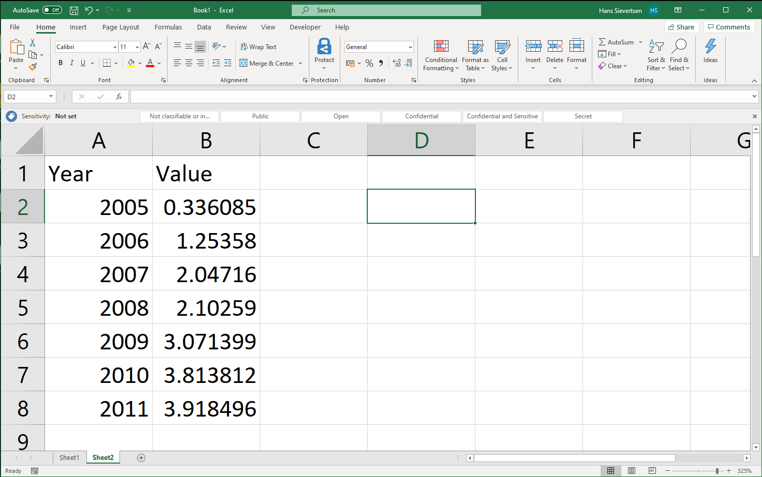762x477 pixels.
Task: Click the zoom slider handle
Action: 717,471
